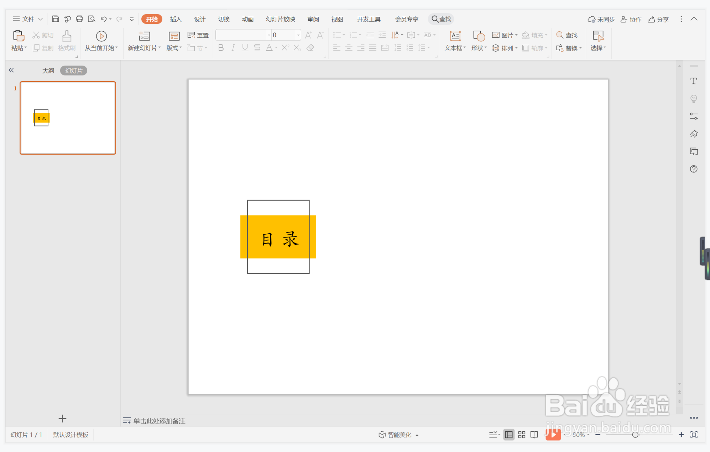Toggle underline formatting
This screenshot has width=710, height=452.
coord(245,48)
